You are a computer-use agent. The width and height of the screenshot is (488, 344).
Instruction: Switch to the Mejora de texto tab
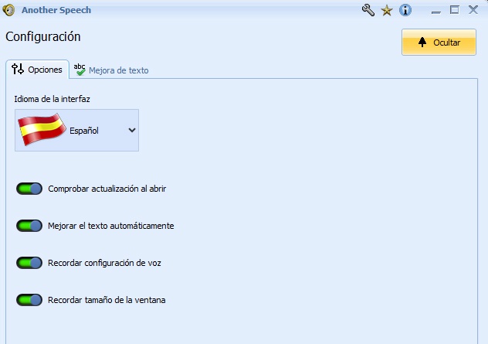coord(111,70)
